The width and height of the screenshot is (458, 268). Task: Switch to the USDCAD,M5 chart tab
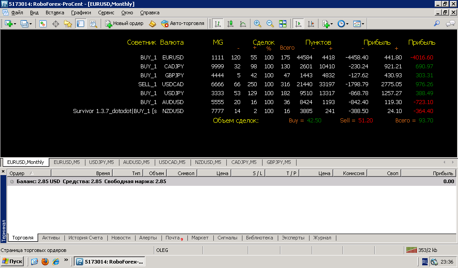coord(172,162)
